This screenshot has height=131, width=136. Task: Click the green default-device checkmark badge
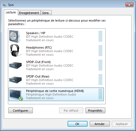[21, 99]
